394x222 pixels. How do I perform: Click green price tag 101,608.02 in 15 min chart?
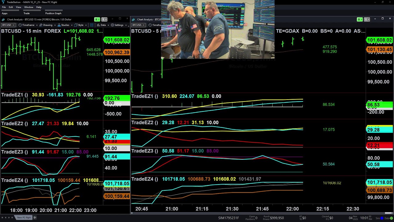tap(117, 40)
